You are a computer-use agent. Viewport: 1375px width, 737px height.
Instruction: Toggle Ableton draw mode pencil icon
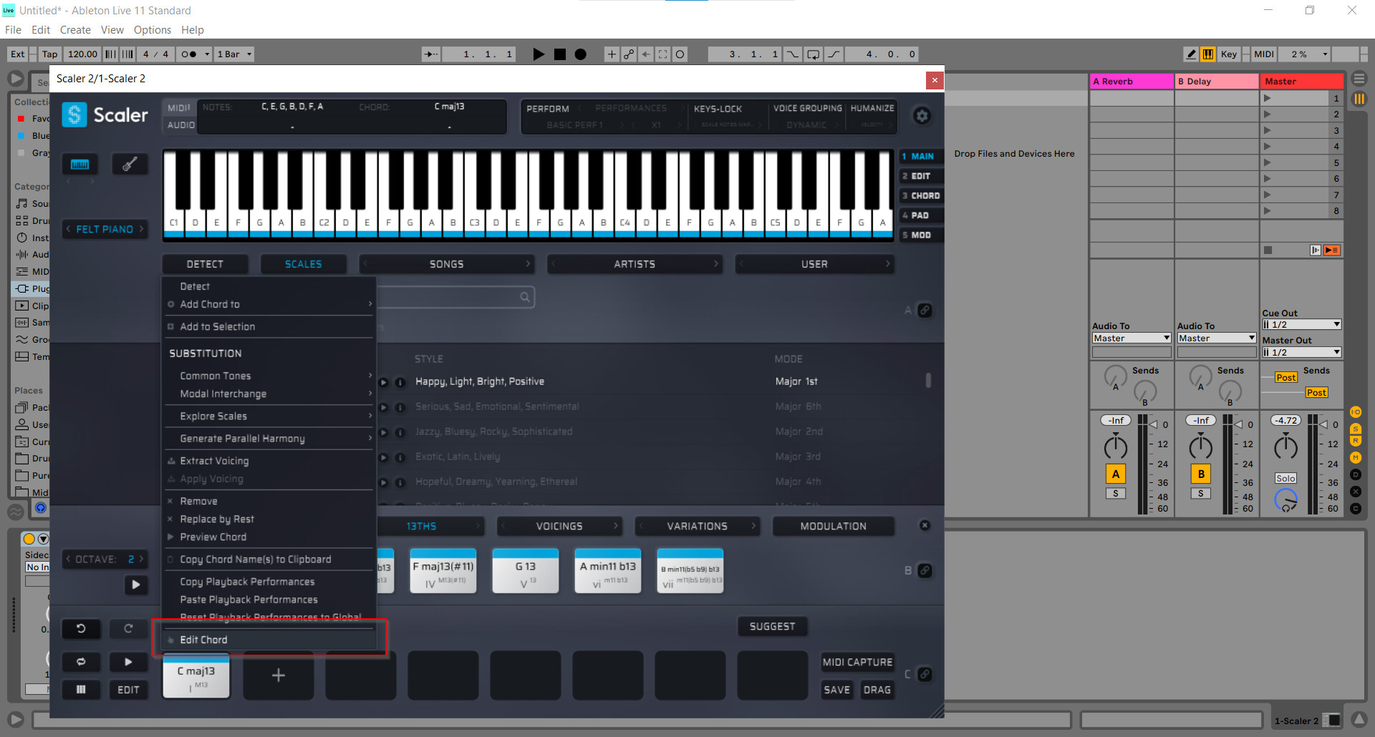tap(1190, 54)
